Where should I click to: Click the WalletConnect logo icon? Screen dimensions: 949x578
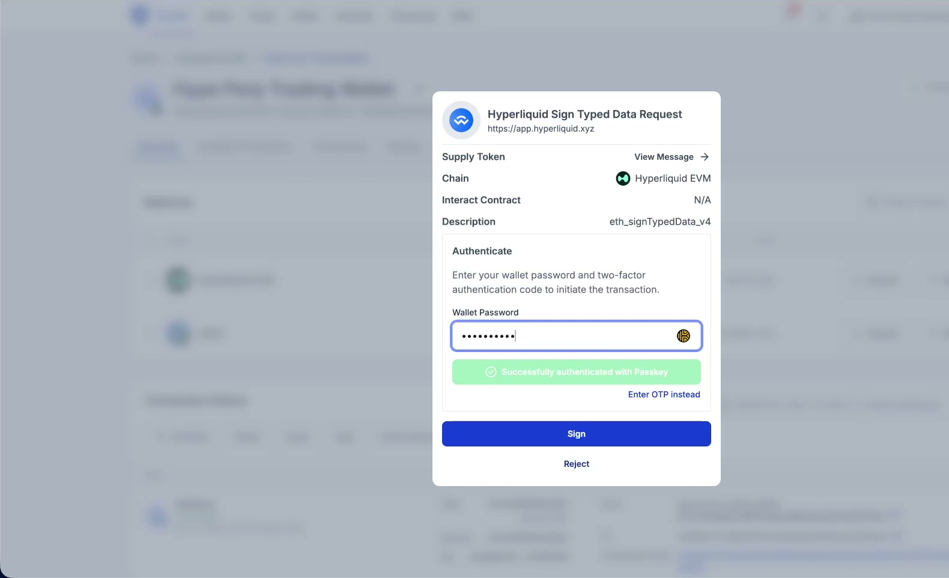point(461,120)
